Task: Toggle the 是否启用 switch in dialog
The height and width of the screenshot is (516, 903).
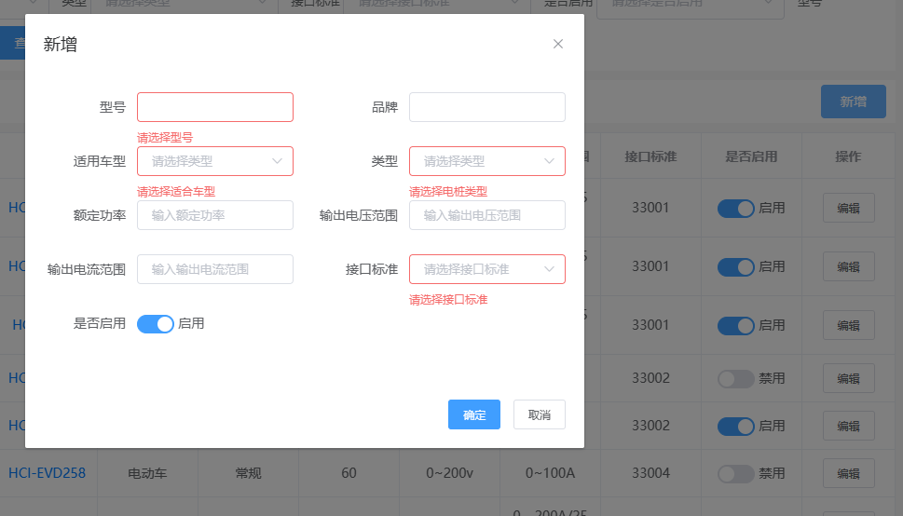Action: (x=155, y=324)
